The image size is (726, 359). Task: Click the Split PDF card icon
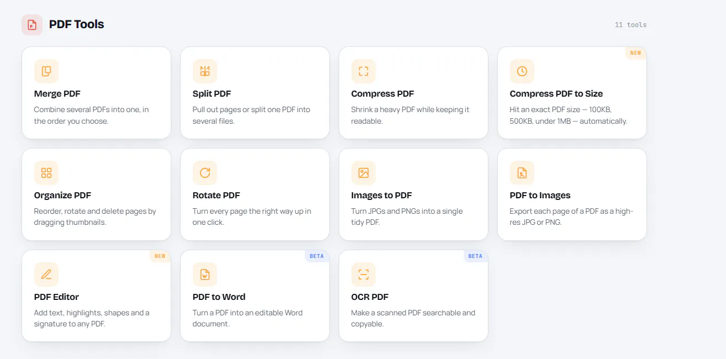click(205, 71)
